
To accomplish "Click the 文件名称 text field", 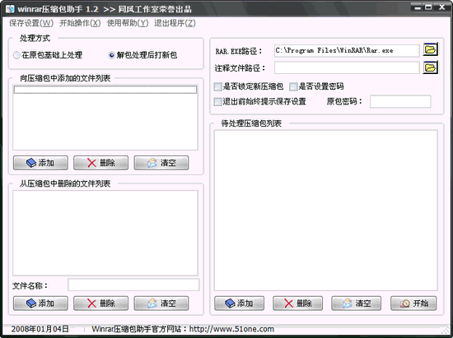I will [133, 285].
